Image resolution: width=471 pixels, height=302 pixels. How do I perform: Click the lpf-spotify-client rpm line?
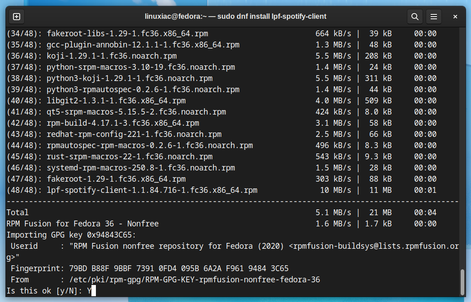[222, 190]
